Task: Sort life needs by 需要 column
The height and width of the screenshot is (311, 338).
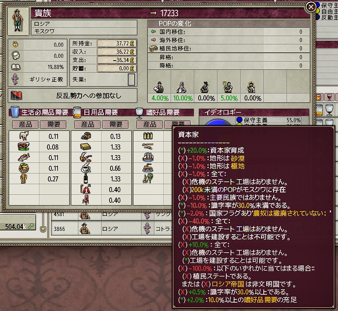Action: pos(53,124)
